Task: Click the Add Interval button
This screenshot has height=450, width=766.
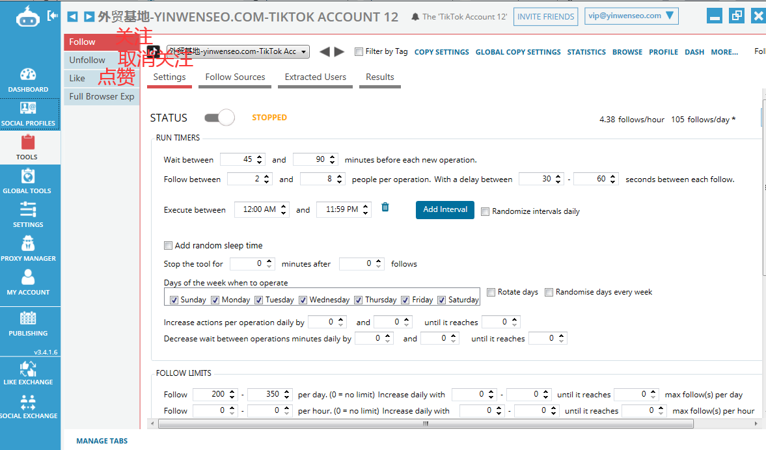Action: [445, 209]
